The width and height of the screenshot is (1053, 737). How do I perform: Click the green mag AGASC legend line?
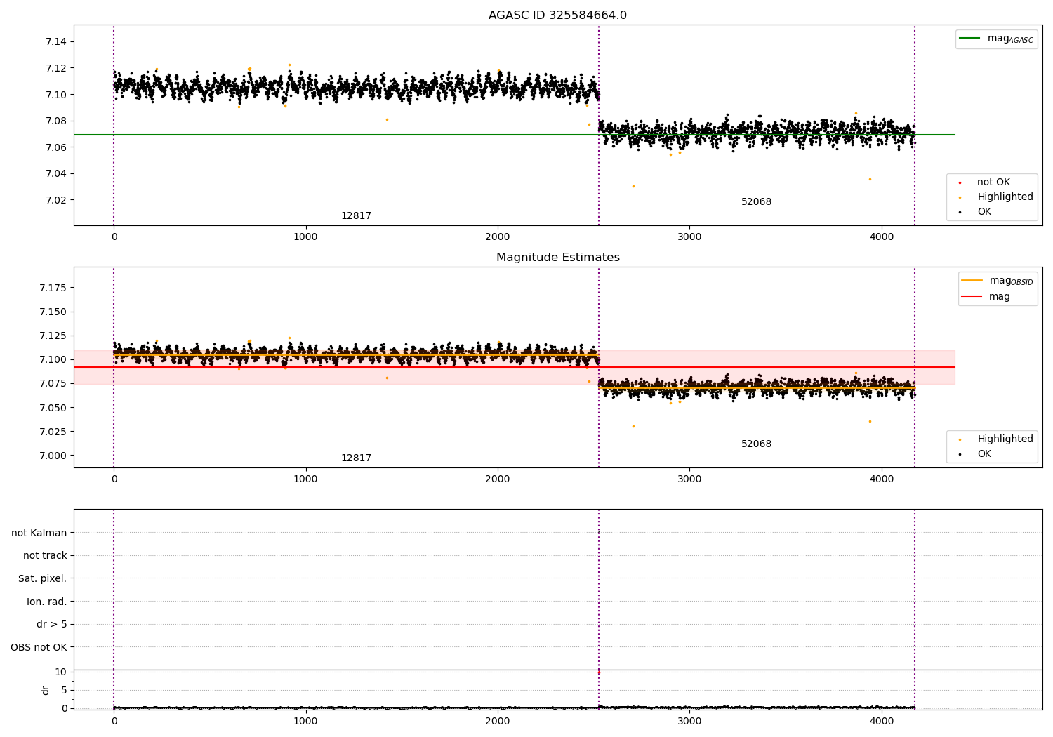pos(969,39)
